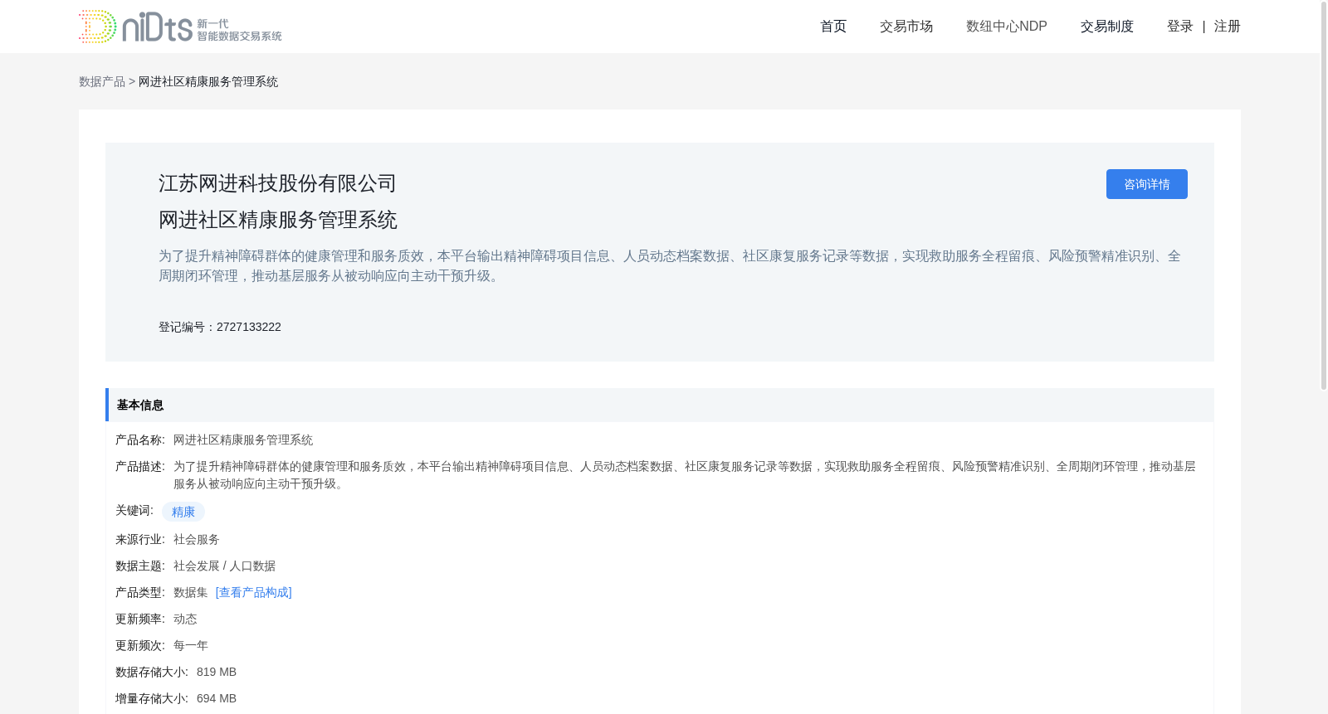Click incremental size value 694 MB
This screenshot has height=714, width=1328.
(x=217, y=698)
